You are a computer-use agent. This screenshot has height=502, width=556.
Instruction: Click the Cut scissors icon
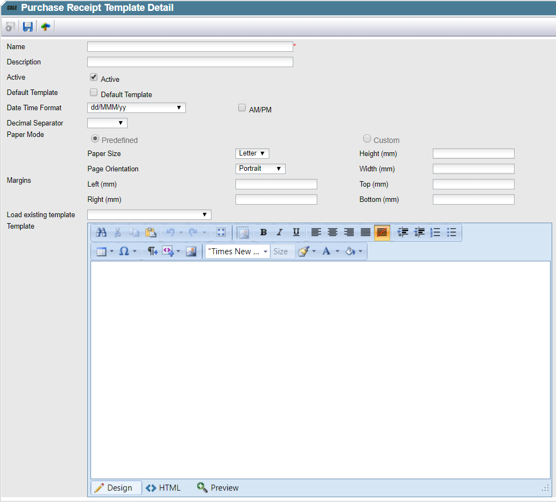pyautogui.click(x=118, y=232)
